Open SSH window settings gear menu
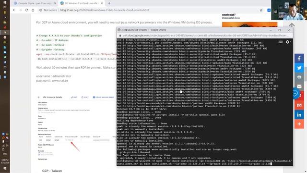The image size is (307, 173). (288, 42)
